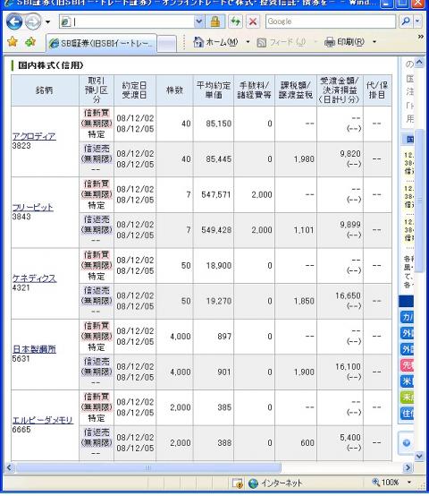The width and height of the screenshot is (429, 496).
Task: Go forward with the browser Forward arrow
Action: pos(33,21)
